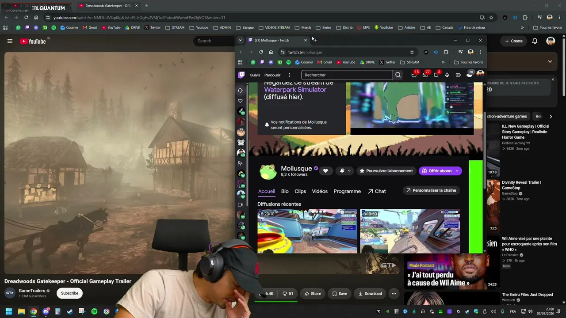The width and height of the screenshot is (566, 318).
Task: Open Twitch user avatar menu
Action: [x=480, y=74]
